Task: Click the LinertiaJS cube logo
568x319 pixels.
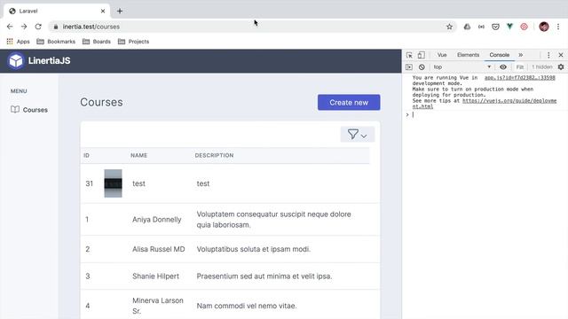Action: click(16, 61)
